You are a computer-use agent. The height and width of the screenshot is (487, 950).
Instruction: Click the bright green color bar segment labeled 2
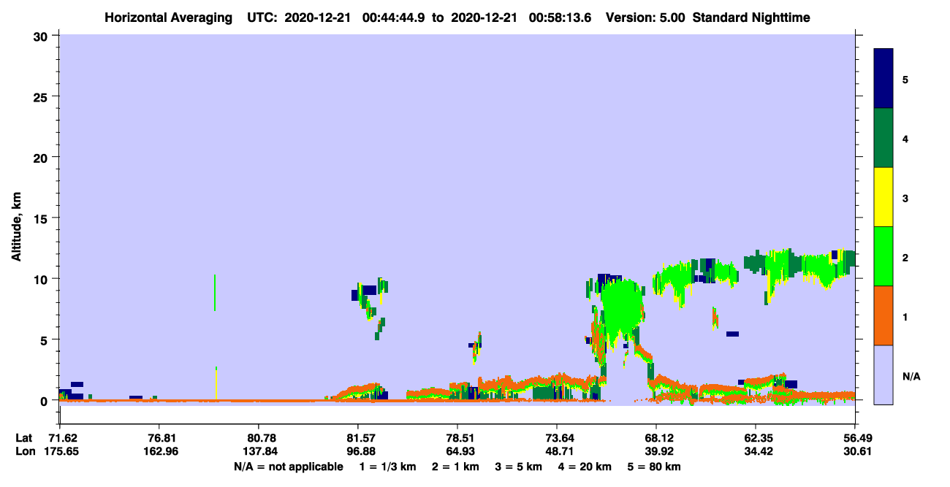tap(883, 256)
